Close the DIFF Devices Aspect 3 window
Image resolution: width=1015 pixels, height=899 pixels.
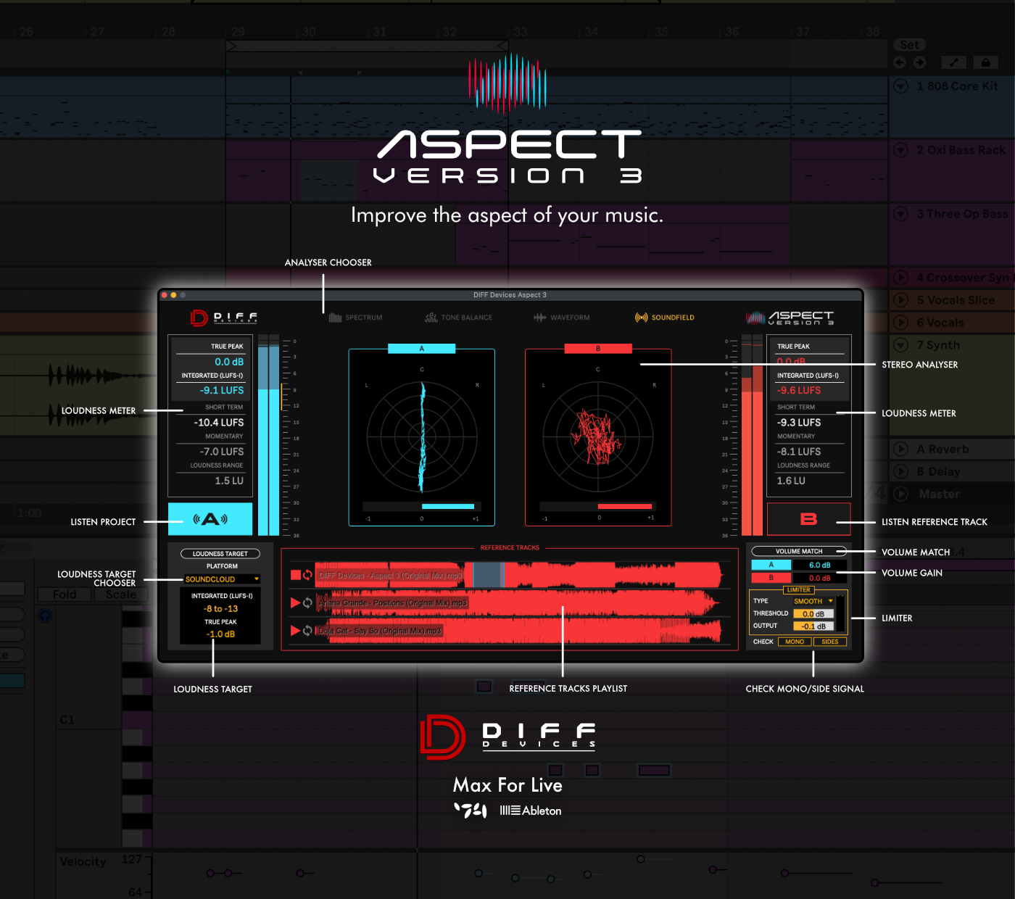point(165,295)
